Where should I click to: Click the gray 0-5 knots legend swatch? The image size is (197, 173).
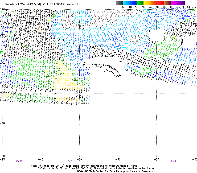click(x=119, y=3)
